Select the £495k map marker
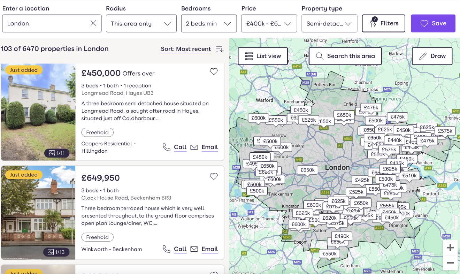The image size is (460, 274). (x=251, y=163)
